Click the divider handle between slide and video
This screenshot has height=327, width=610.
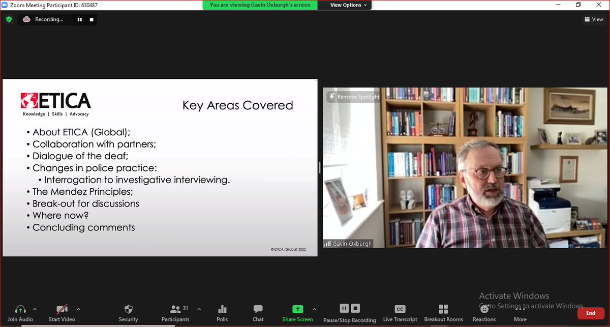coord(320,167)
